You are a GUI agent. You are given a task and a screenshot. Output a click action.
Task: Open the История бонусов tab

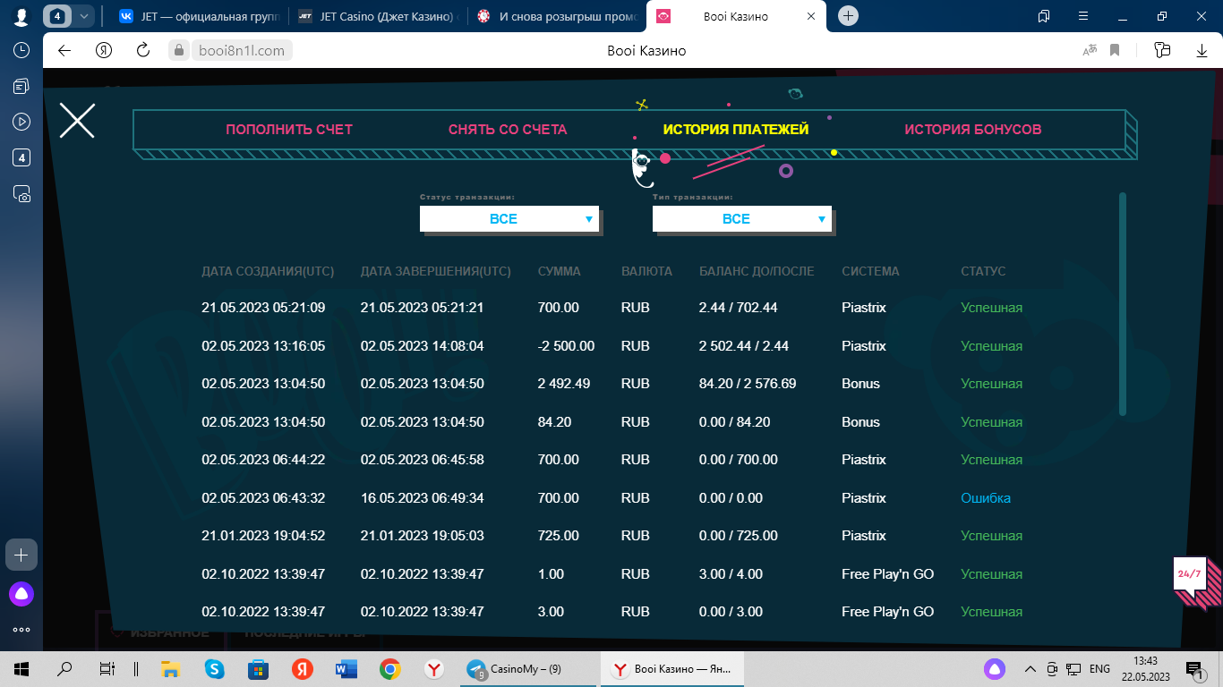coord(972,130)
